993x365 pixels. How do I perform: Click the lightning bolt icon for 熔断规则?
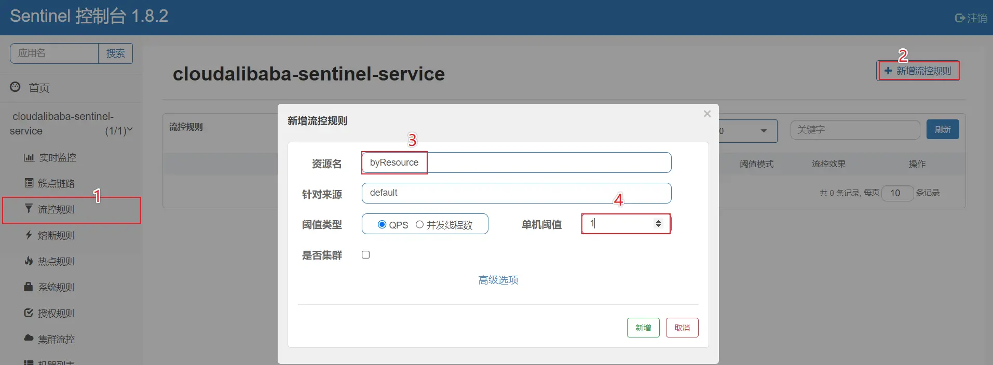click(29, 235)
